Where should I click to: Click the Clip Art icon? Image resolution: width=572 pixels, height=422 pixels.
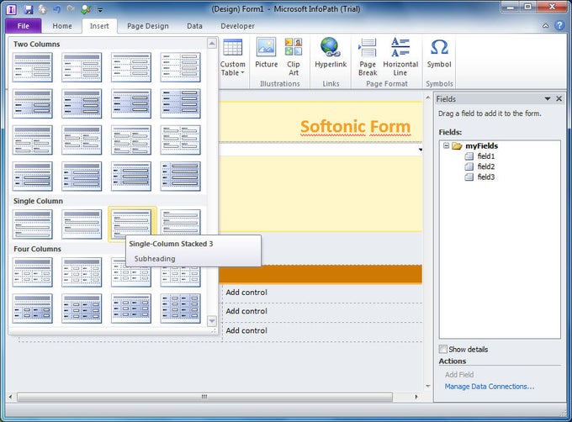point(293,55)
